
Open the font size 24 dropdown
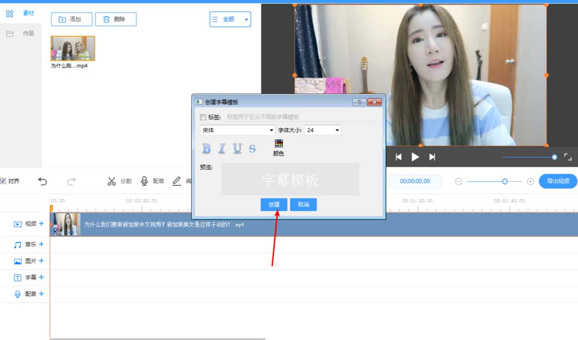(x=322, y=130)
